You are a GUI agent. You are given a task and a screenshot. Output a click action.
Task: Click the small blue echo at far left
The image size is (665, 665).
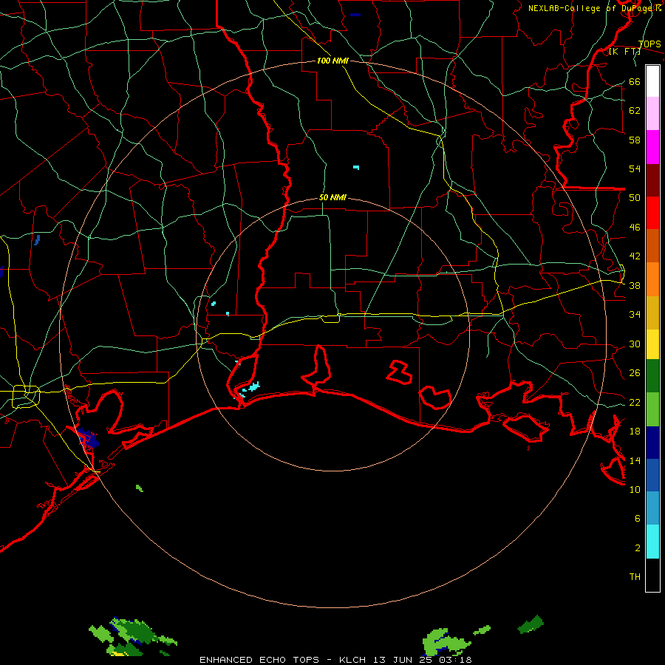coord(37,240)
